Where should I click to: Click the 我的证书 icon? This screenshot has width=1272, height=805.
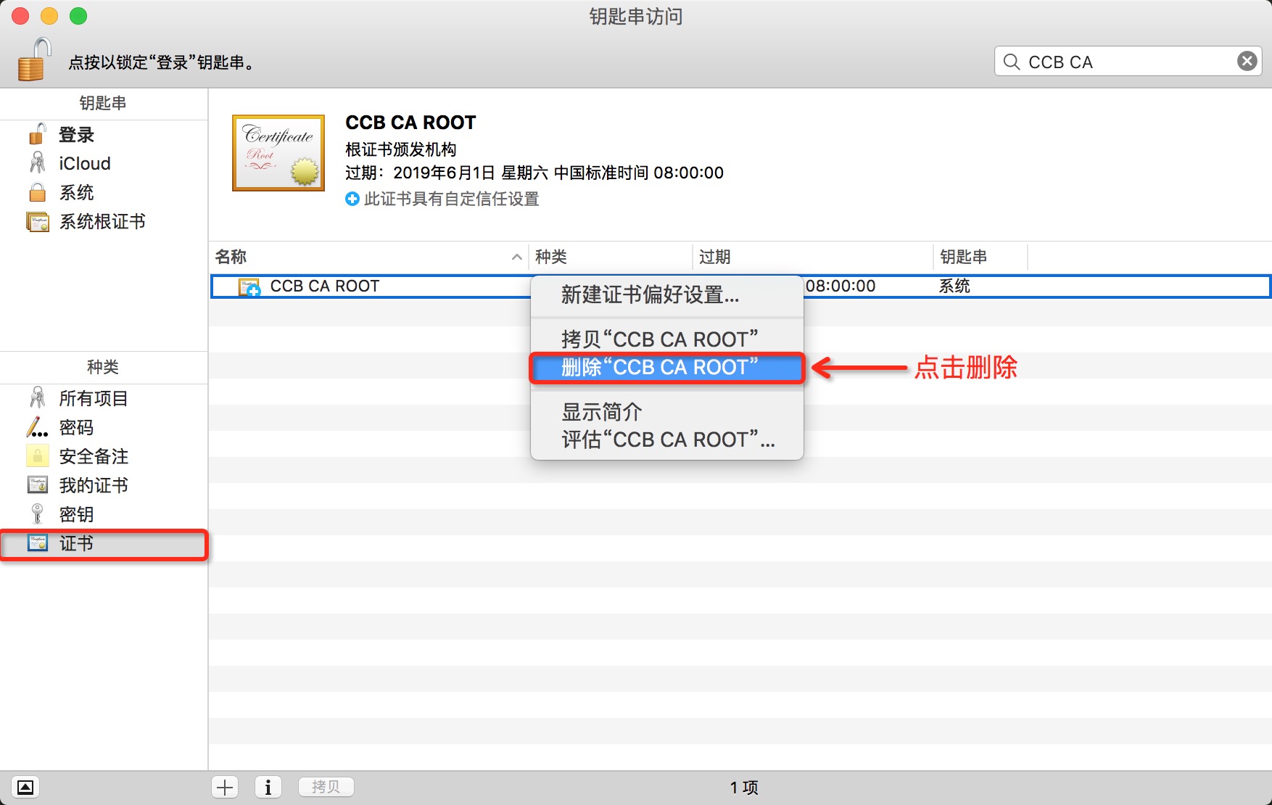[x=37, y=485]
